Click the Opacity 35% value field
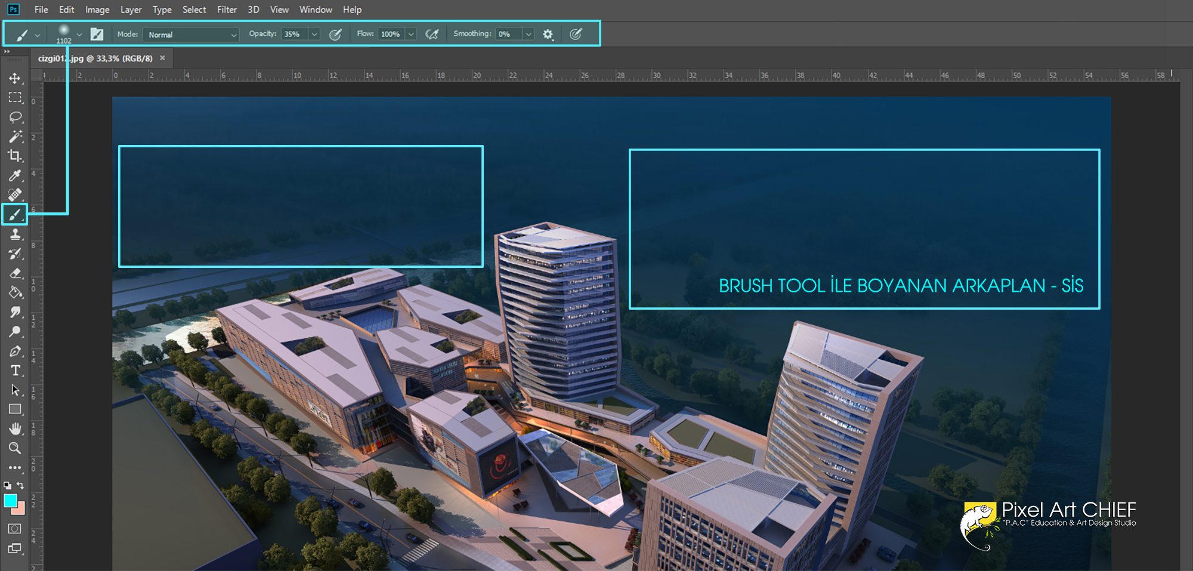Screen dimensions: 1193x571 coord(295,34)
